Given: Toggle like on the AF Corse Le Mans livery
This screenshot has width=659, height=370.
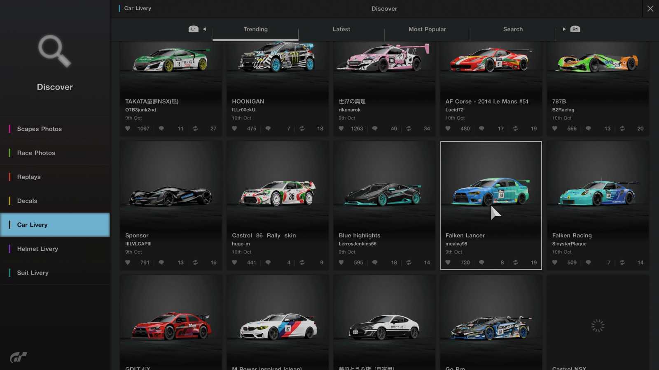Looking at the screenshot, I should [x=448, y=128].
